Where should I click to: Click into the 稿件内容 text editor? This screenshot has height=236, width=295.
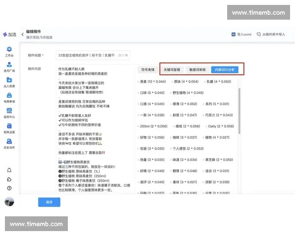pos(95,129)
